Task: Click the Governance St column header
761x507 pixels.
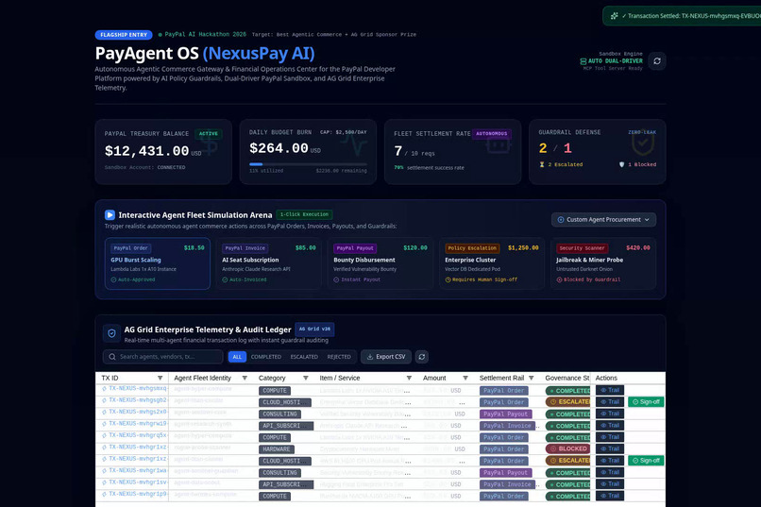Action: (x=567, y=378)
